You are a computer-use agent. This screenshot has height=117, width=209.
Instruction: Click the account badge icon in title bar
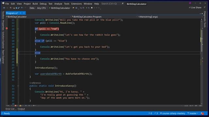point(190,3)
